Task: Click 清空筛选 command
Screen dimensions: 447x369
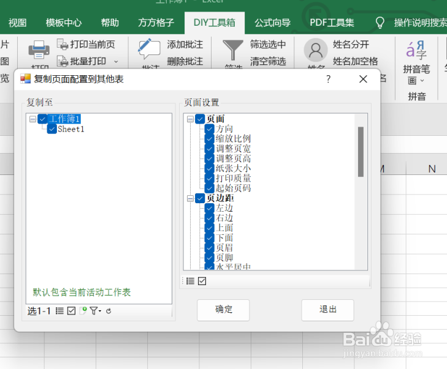Action: coord(268,61)
